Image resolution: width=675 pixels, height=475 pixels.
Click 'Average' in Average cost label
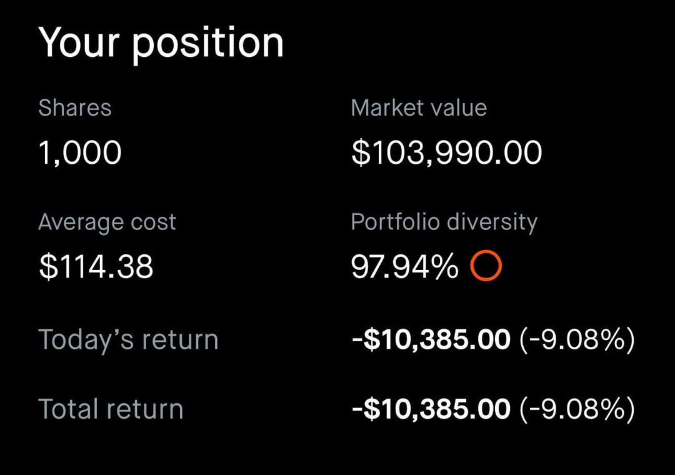point(81,223)
